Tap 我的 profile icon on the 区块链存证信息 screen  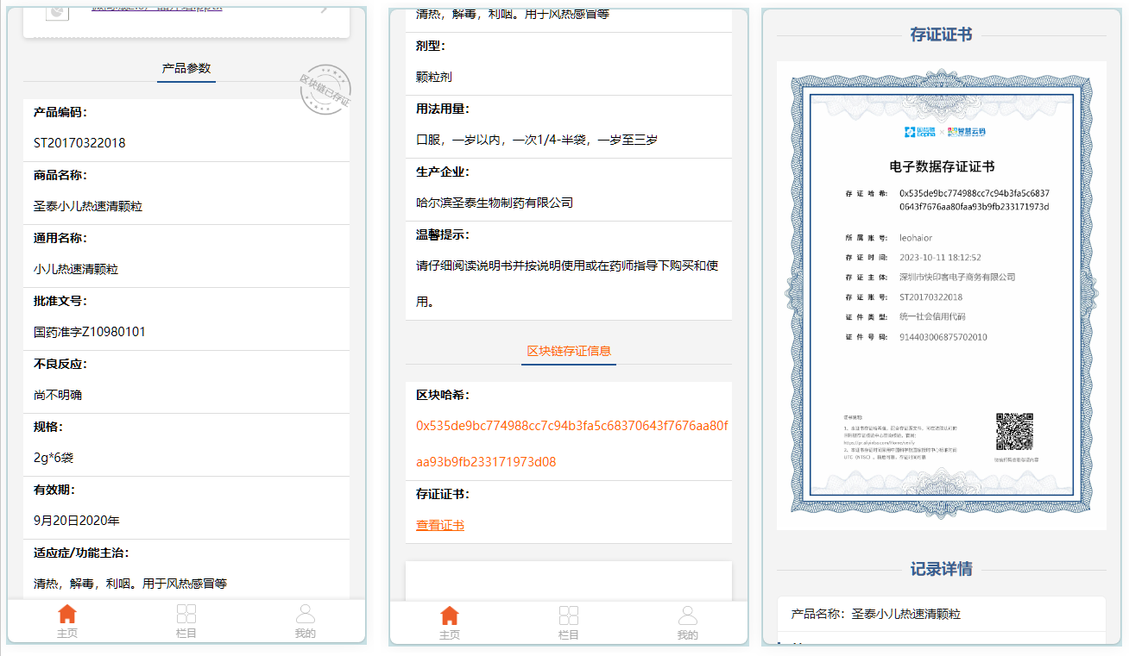click(687, 616)
